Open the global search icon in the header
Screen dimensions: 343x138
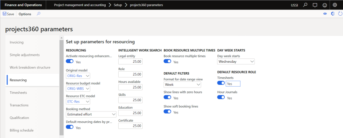306,5
